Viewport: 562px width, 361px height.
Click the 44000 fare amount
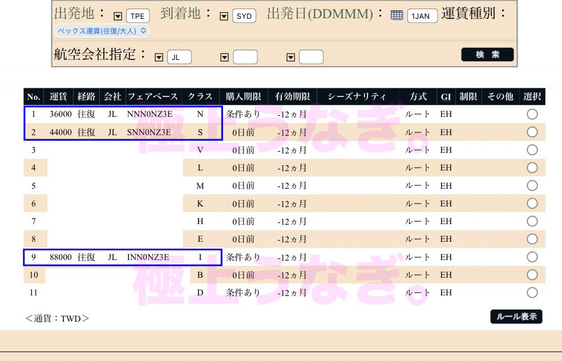pyautogui.click(x=60, y=132)
